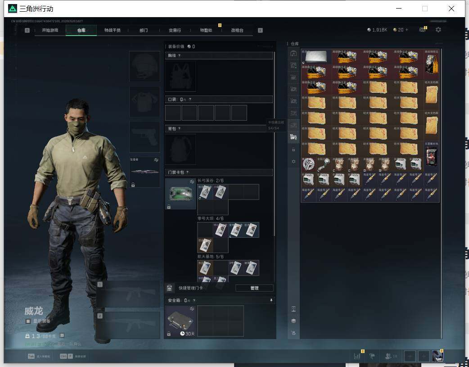Click the body armor equipment slot
Viewport: 469px width, 367px height.
point(144,102)
